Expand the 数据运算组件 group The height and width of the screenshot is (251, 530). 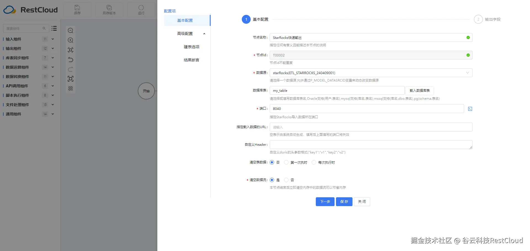53,67
